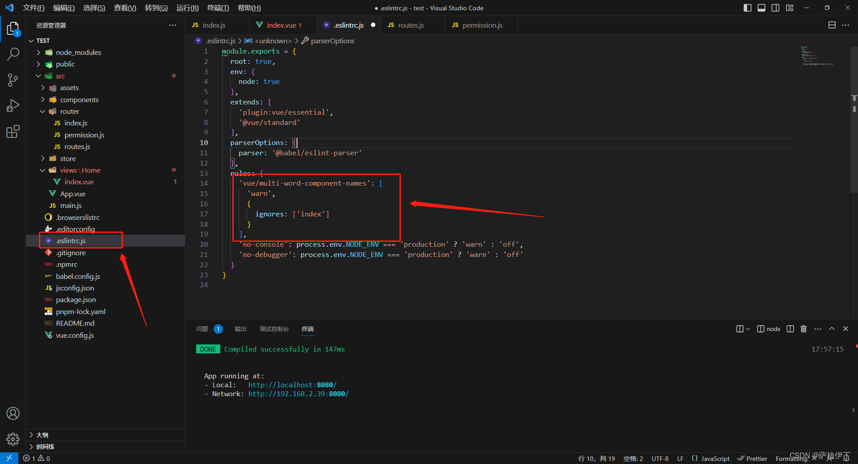Toggle the panel visibility from title bar
Image resolution: width=858 pixels, height=464 pixels.
[761, 8]
